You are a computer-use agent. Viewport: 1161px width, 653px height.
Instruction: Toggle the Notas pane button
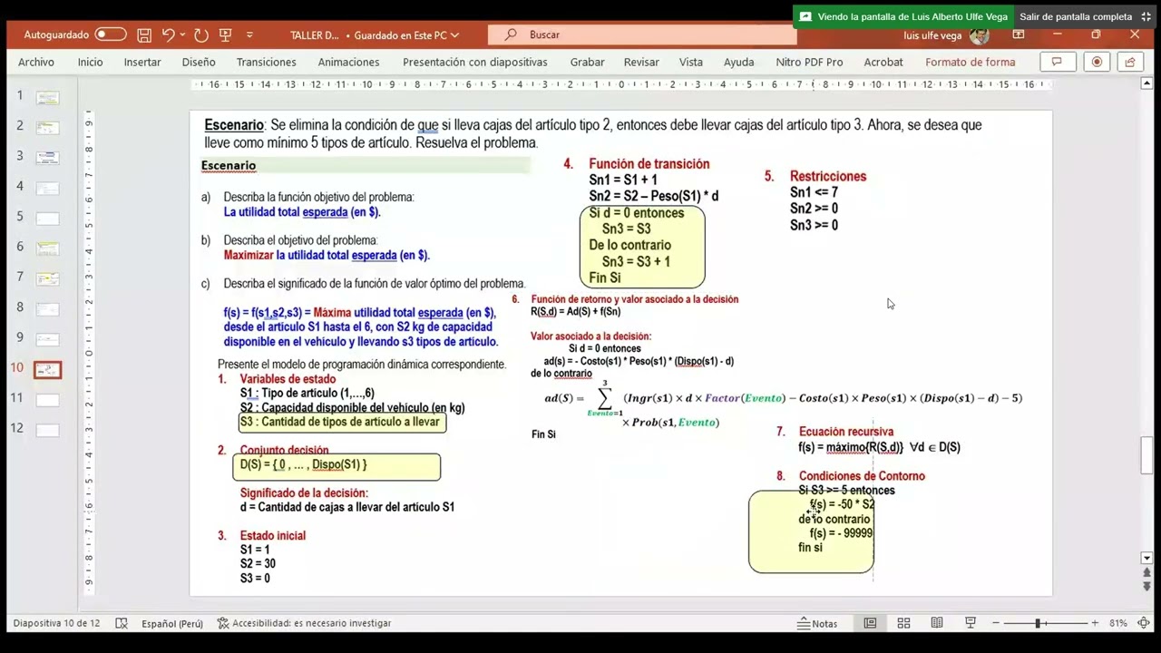[x=817, y=624]
